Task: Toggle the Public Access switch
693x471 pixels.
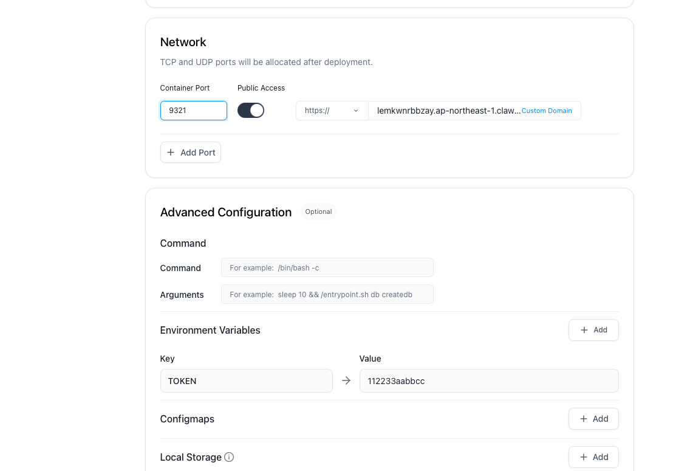Action: tap(251, 110)
